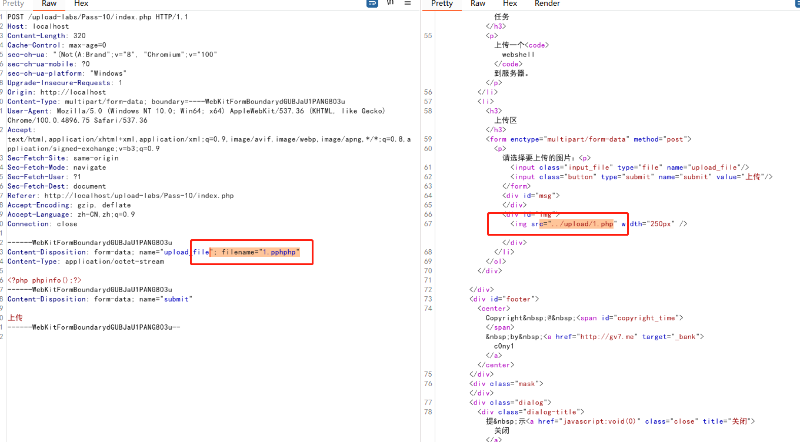Click the Upgrade-Insecure-Requests: 1 header

pos(65,83)
